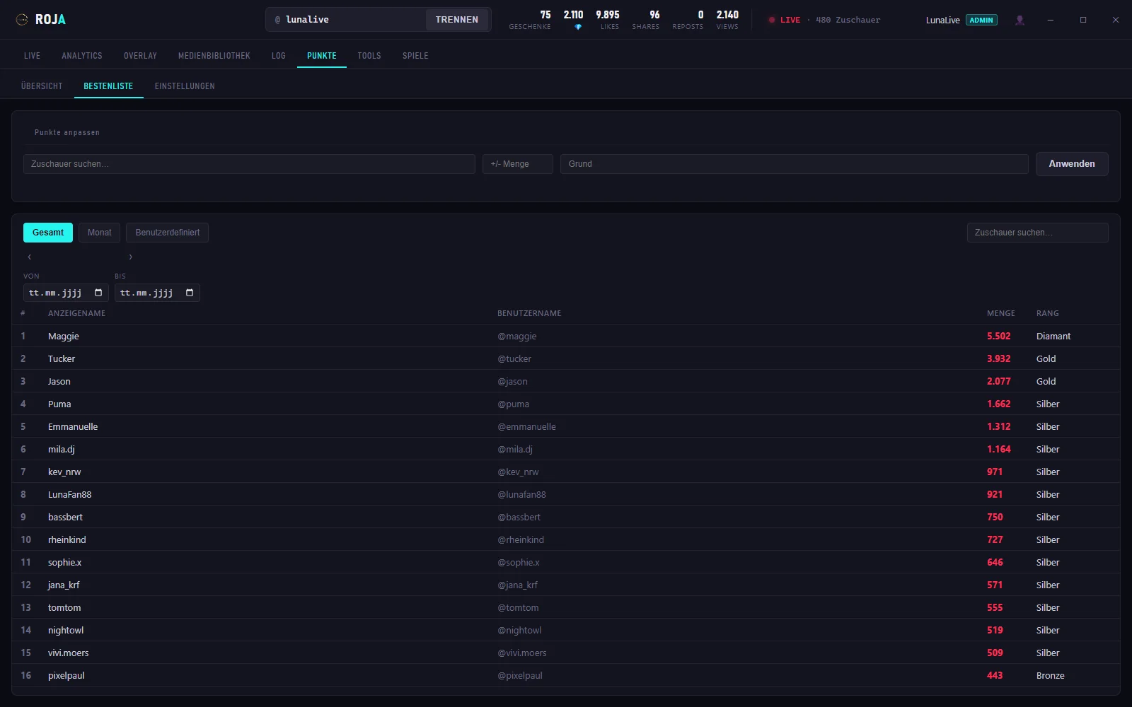The height and width of the screenshot is (707, 1132).
Task: Click the ROJA logo icon
Action: (x=22, y=20)
